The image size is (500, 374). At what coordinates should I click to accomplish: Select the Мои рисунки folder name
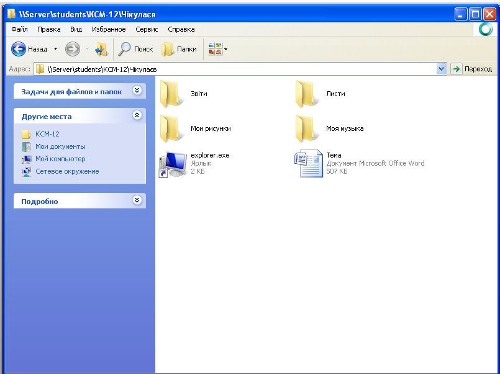pos(211,128)
